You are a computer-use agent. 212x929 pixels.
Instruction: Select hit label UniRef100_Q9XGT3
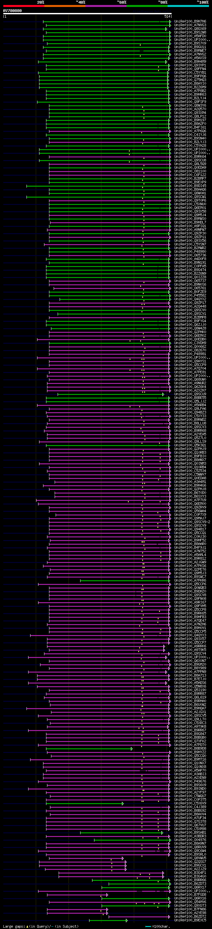(x=190, y=905)
